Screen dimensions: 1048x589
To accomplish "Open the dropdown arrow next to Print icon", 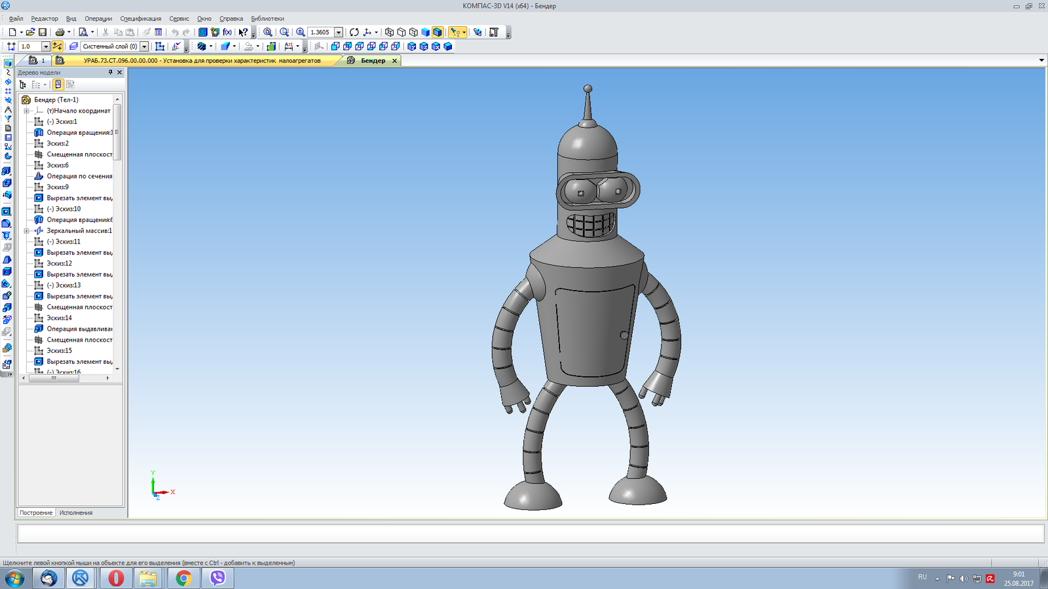I will click(x=69, y=32).
